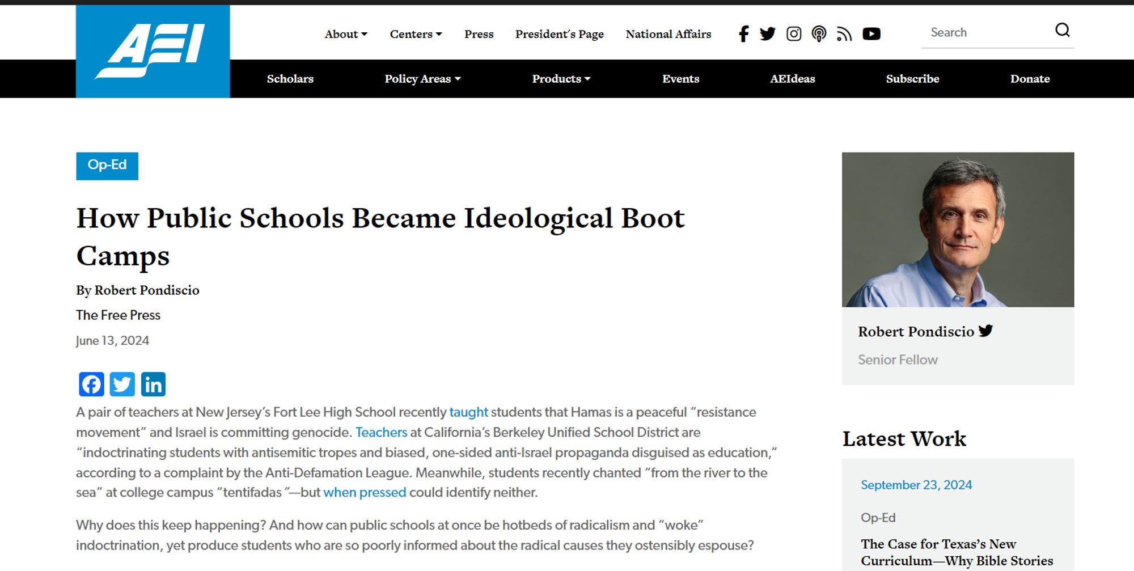1134x571 pixels.
Task: Click the Op-Ed category tag
Action: (107, 166)
